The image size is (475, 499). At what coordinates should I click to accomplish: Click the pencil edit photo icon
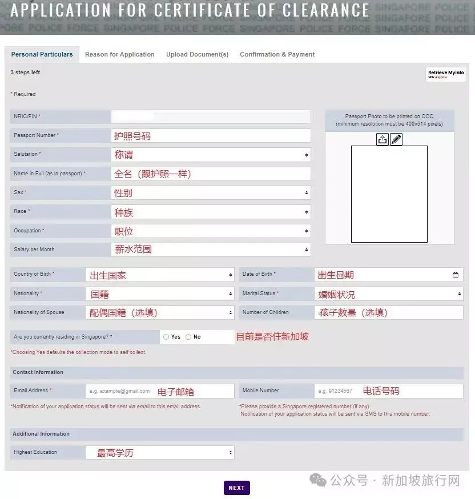(396, 139)
